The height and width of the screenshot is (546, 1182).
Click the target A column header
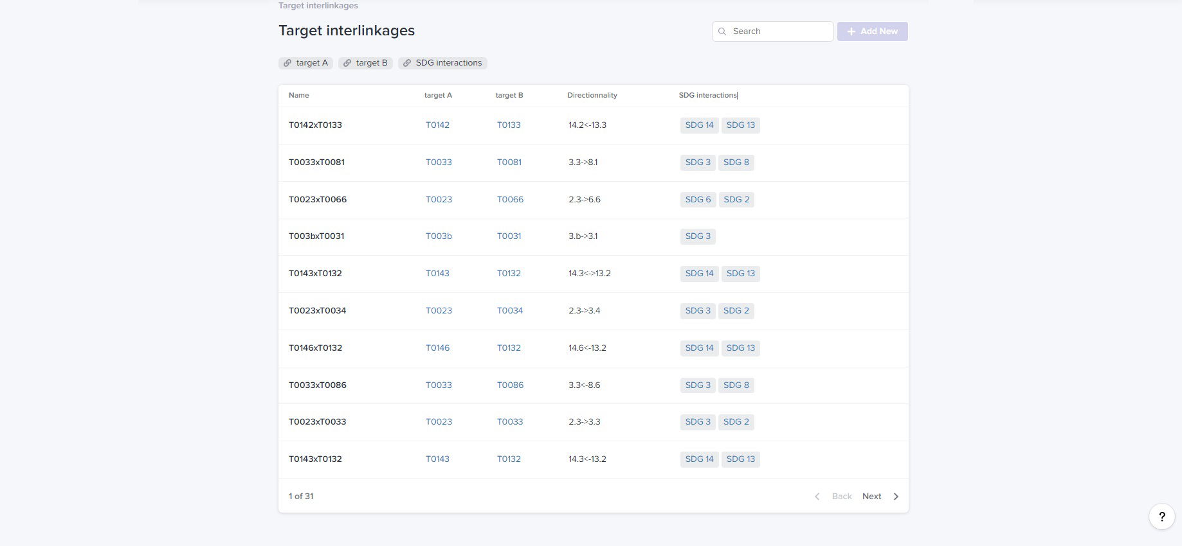(438, 95)
